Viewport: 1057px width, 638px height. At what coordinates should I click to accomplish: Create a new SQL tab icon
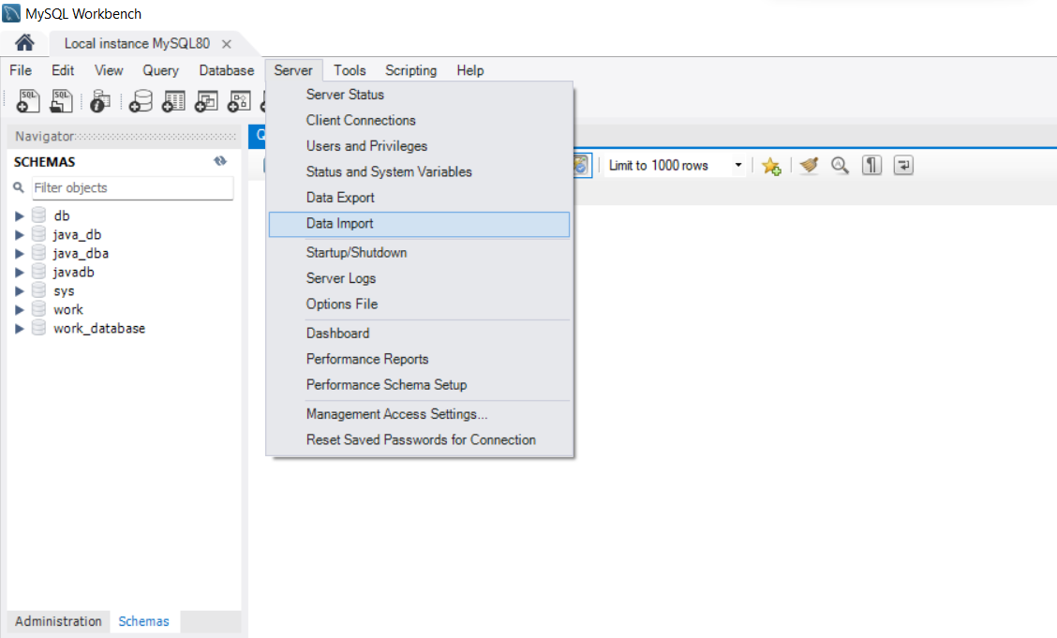[x=27, y=101]
